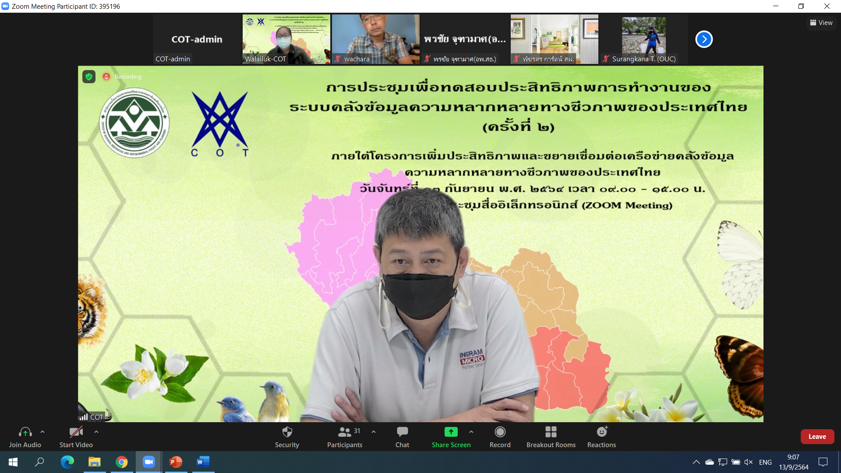Click the green encryption shield icon
Screen dimensions: 841x473
[x=89, y=77]
